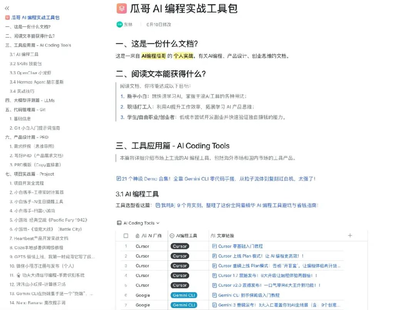416x310 pixels.
Task: Click the highlighted text AI编程瓜哥
Action: [154, 56]
